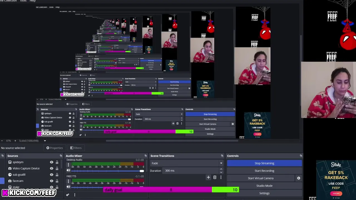Lock the sub goallll source
Viewport: 356px width, 200px height.
point(57,175)
